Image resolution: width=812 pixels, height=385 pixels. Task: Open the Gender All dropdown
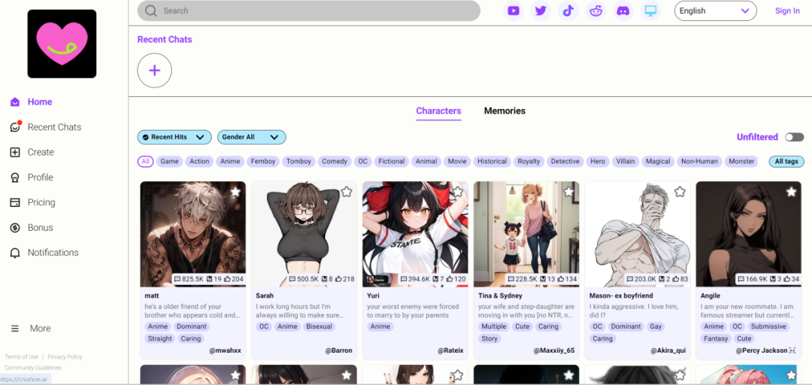click(251, 137)
